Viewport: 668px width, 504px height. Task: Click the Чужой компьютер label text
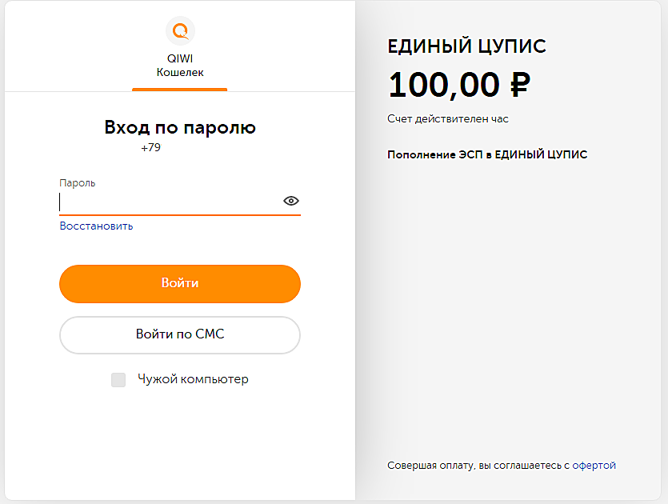coord(193,379)
